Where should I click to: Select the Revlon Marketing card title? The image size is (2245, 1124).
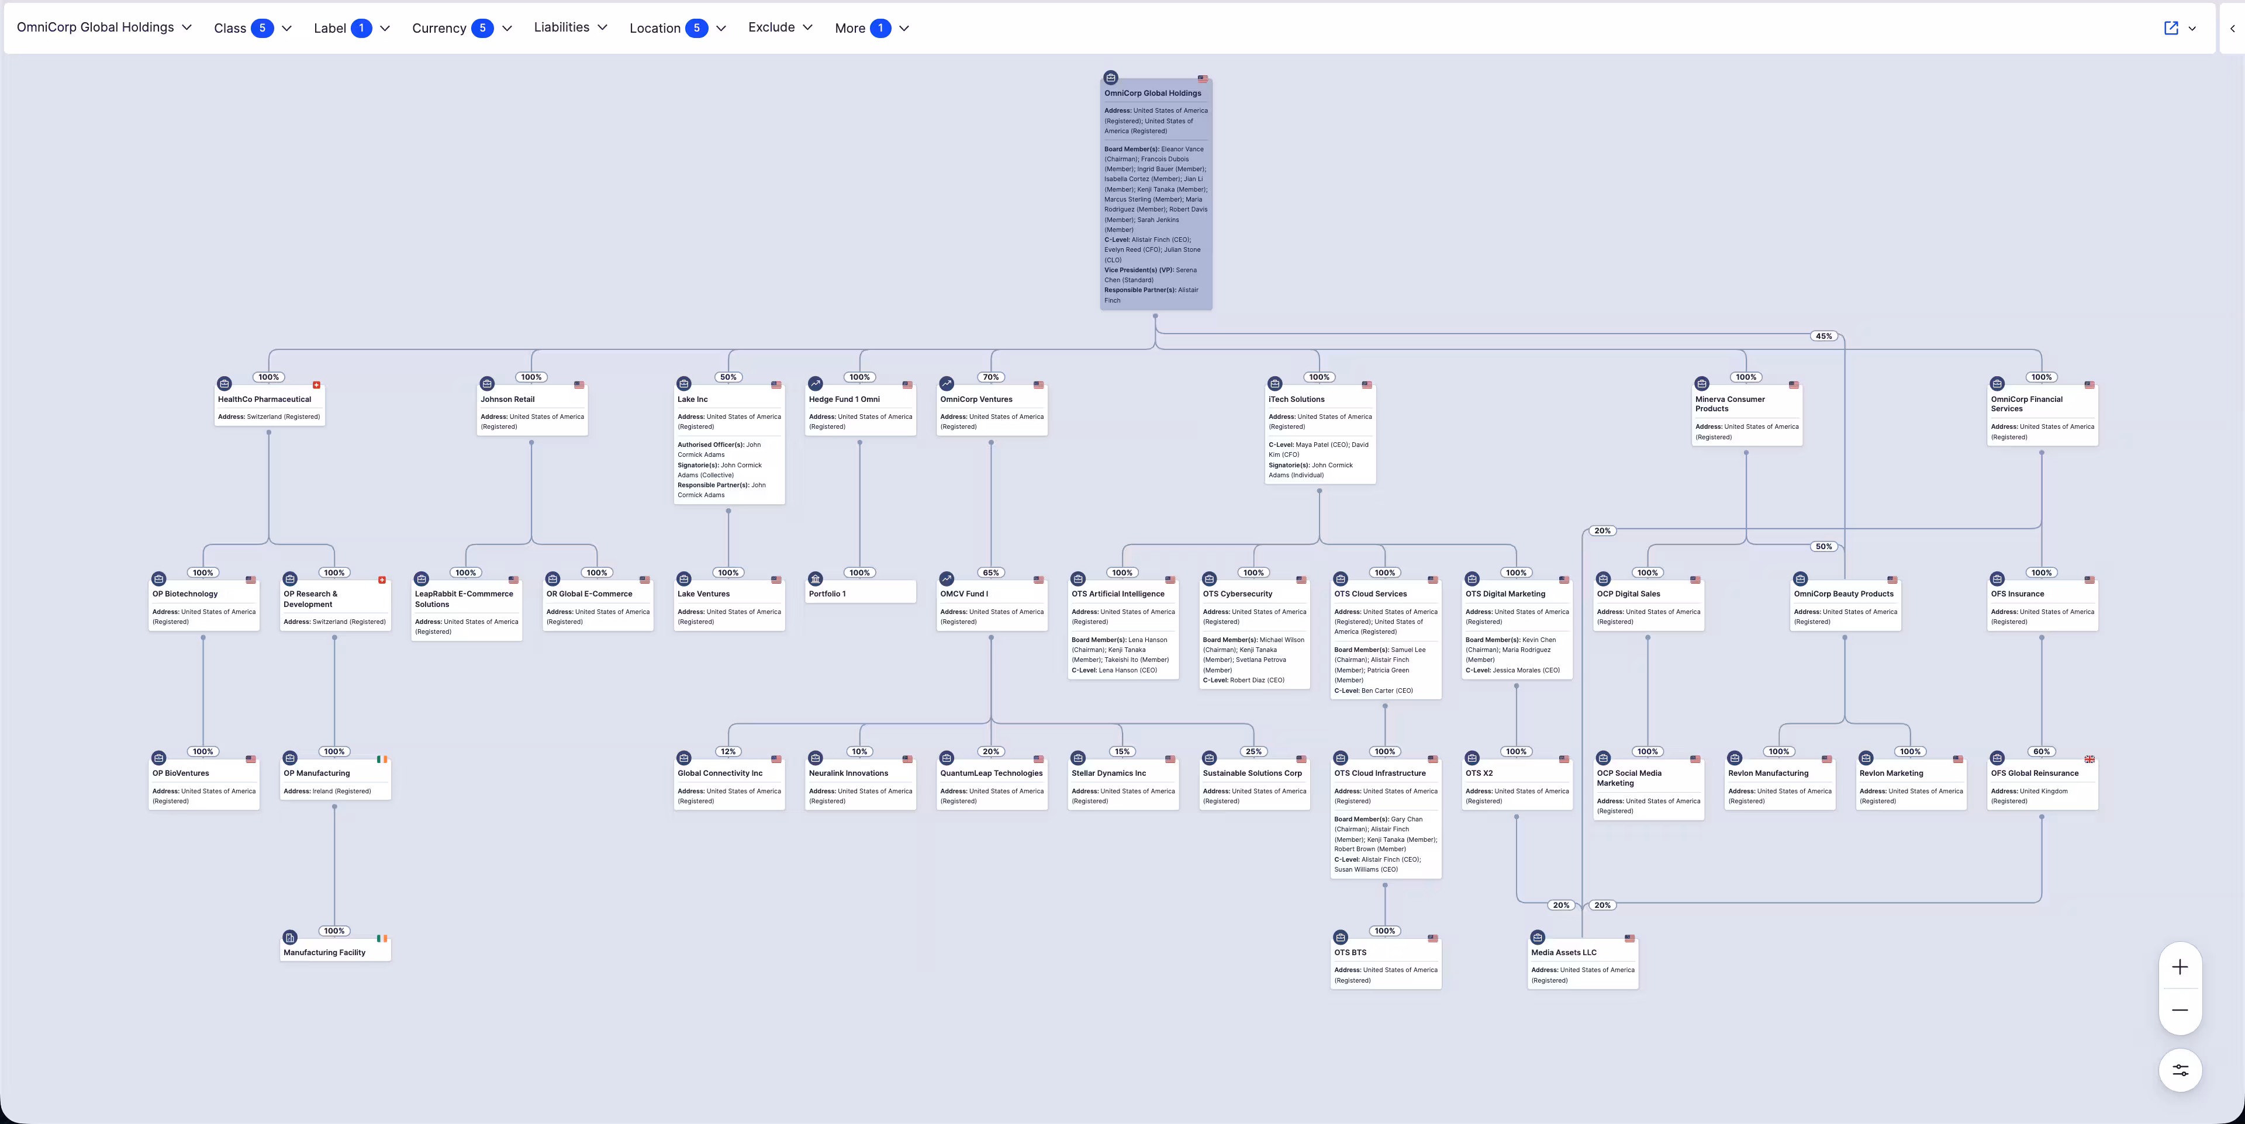1891,773
